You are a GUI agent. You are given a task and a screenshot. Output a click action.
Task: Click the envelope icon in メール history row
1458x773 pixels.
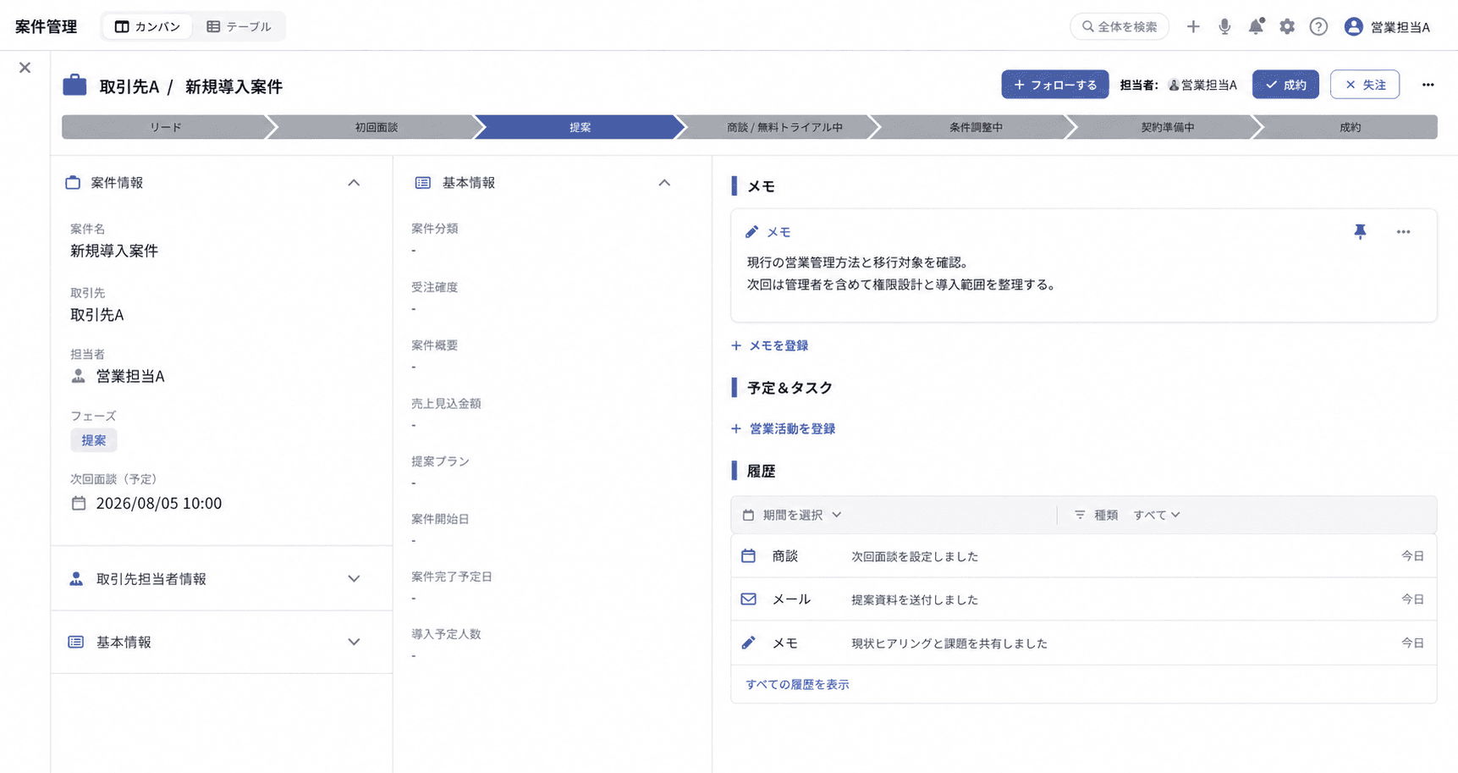pos(748,599)
